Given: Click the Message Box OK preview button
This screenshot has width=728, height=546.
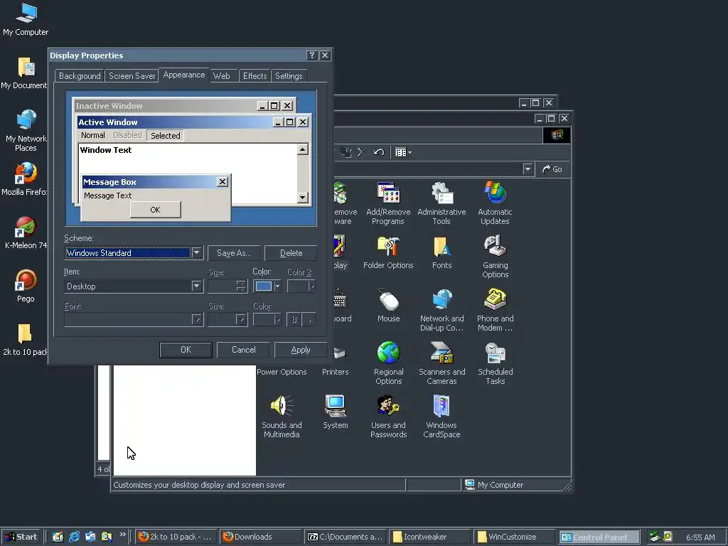Looking at the screenshot, I should coord(155,210).
